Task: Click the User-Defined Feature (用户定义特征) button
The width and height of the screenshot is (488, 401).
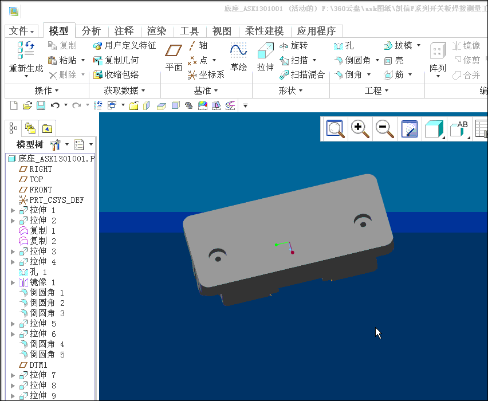Action: (124, 46)
